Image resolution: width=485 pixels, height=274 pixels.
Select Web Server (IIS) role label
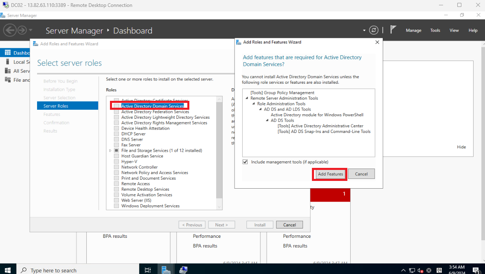tap(136, 200)
